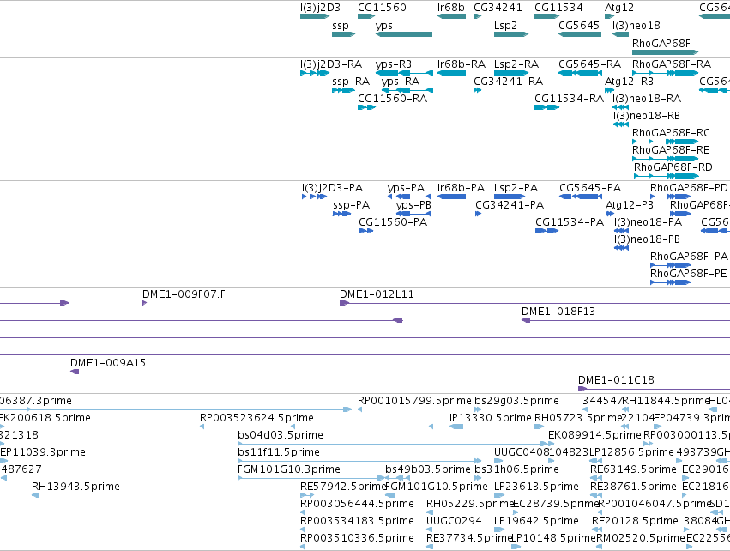The width and height of the screenshot is (730, 551).
Task: Select transcript Lsp2-RA
Action: (510, 73)
